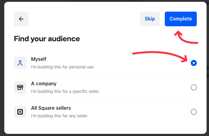
Task: Click the "Find your audience" heading
Action: 47,39
